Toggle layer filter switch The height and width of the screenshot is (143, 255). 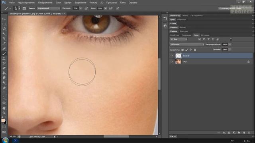coord(231,39)
